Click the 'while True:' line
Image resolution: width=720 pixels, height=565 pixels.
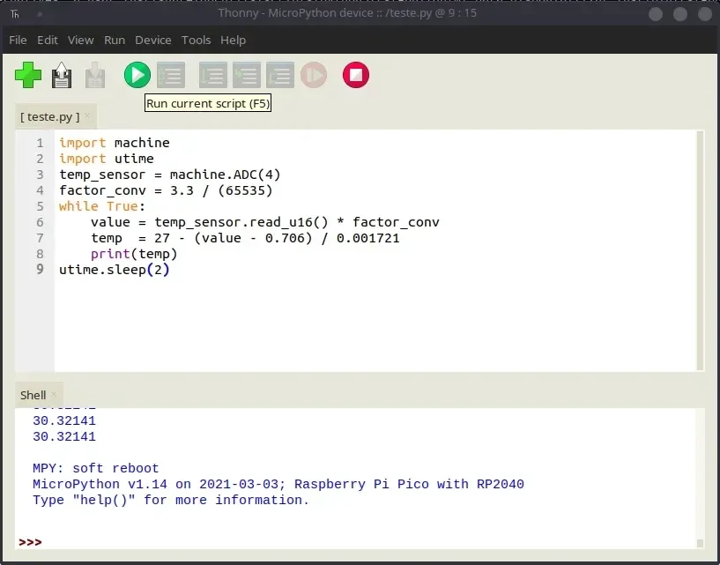pos(102,207)
